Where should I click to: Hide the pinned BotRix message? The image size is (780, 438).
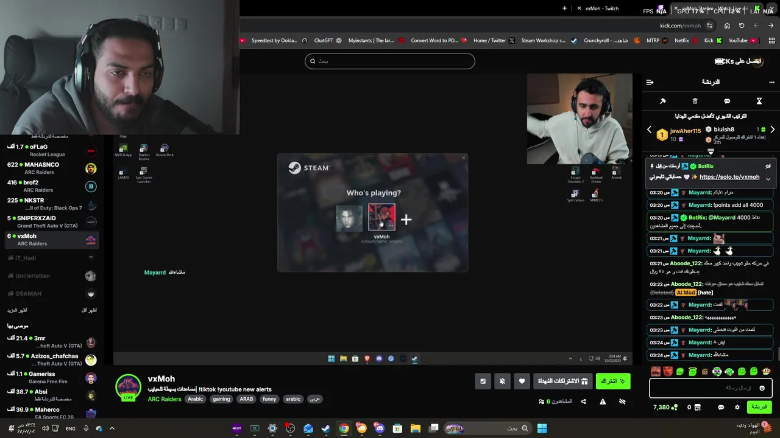click(x=768, y=166)
